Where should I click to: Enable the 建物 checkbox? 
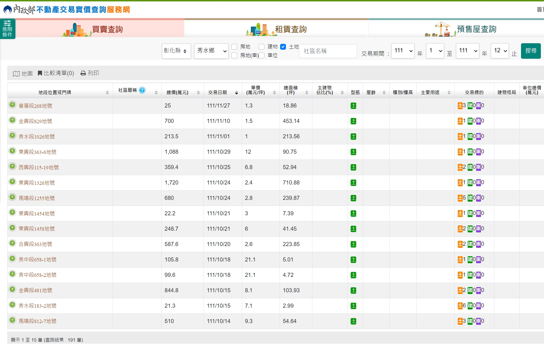coord(262,46)
